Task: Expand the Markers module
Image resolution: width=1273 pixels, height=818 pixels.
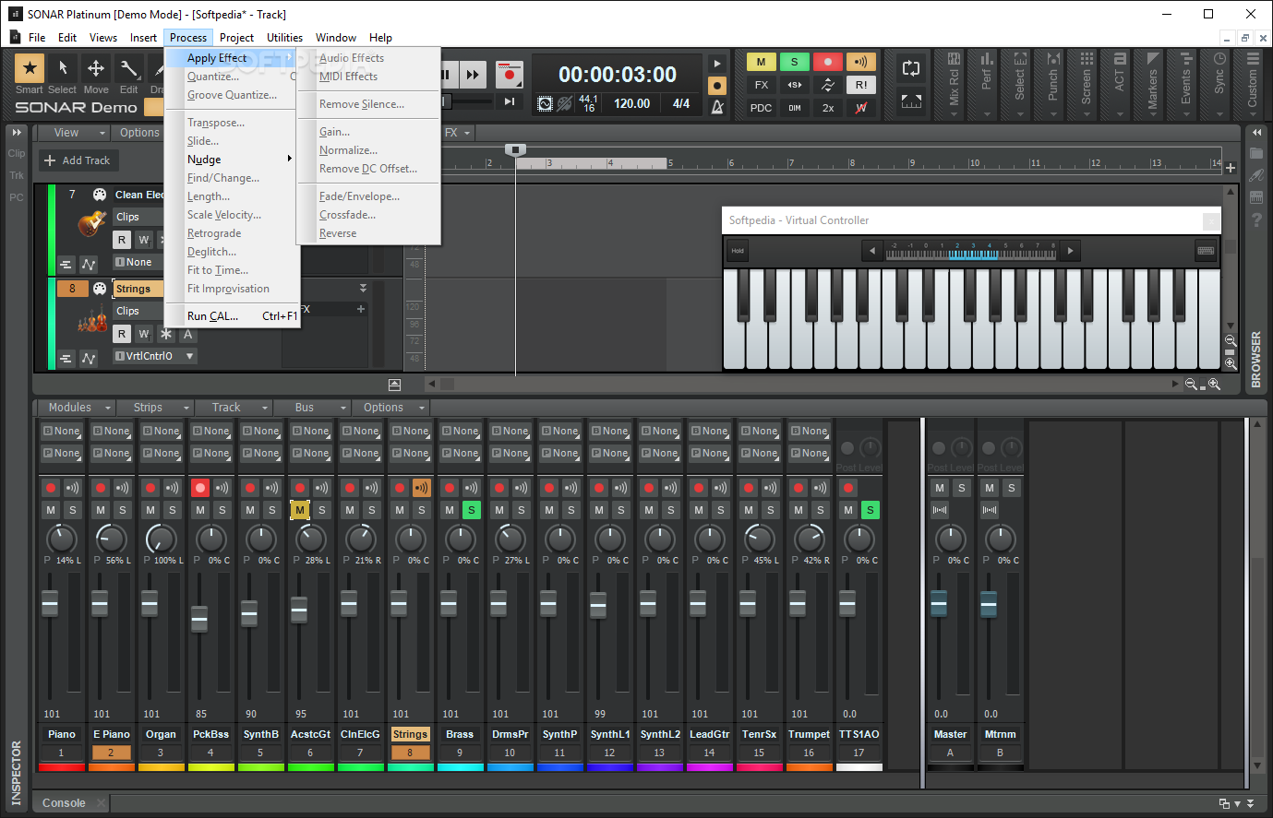Action: coord(1153,84)
